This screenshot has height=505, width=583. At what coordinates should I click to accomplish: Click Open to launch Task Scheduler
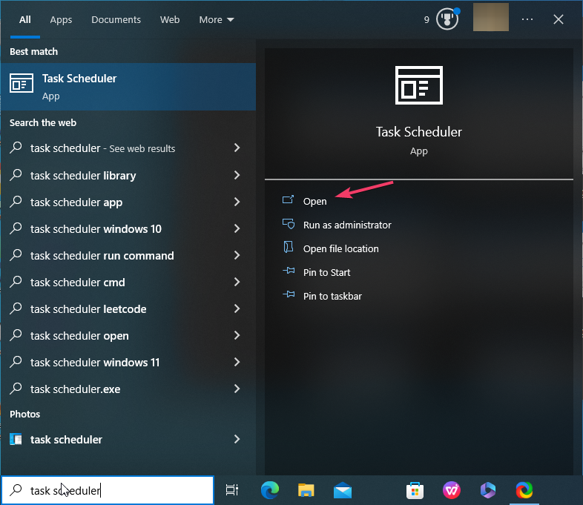315,202
